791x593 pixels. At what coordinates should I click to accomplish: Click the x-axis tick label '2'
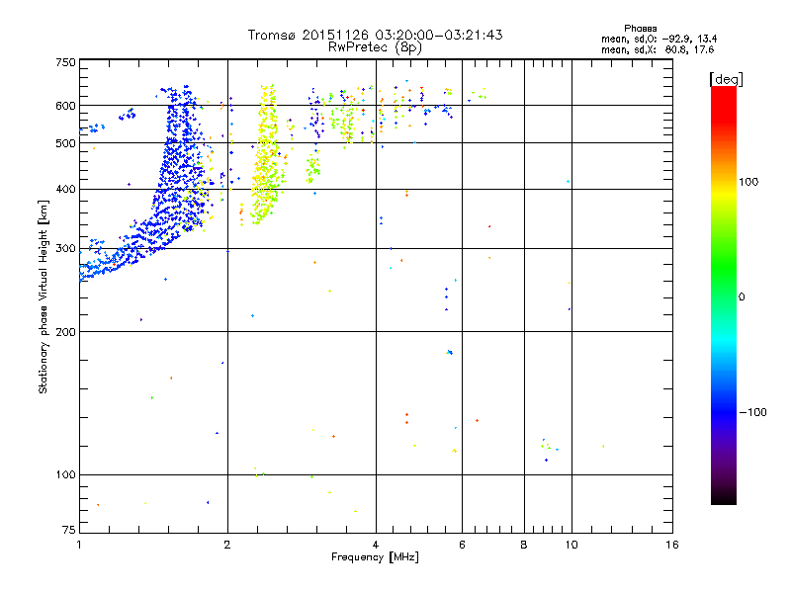227,545
